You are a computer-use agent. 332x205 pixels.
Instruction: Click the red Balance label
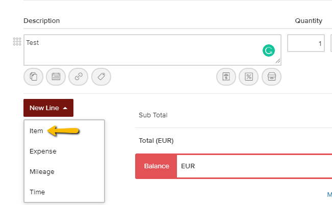pyautogui.click(x=156, y=166)
